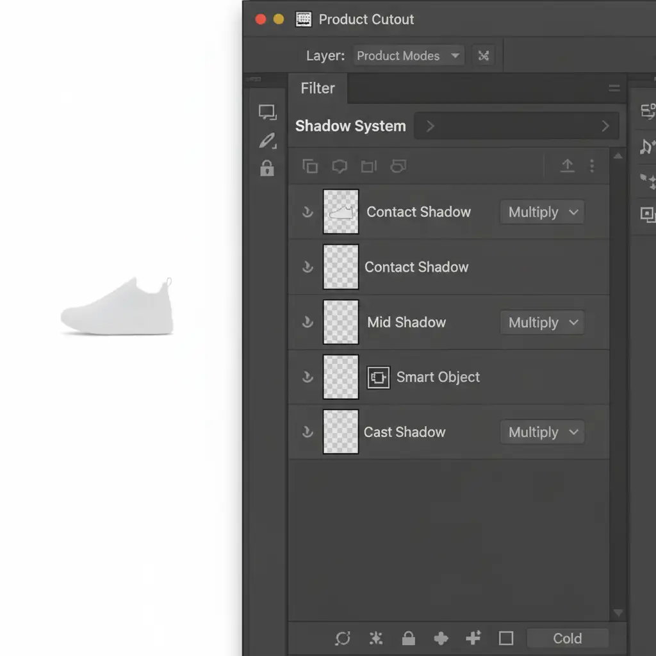The width and height of the screenshot is (656, 656).
Task: Click the circular refresh icon in bottom bar
Action: [343, 638]
